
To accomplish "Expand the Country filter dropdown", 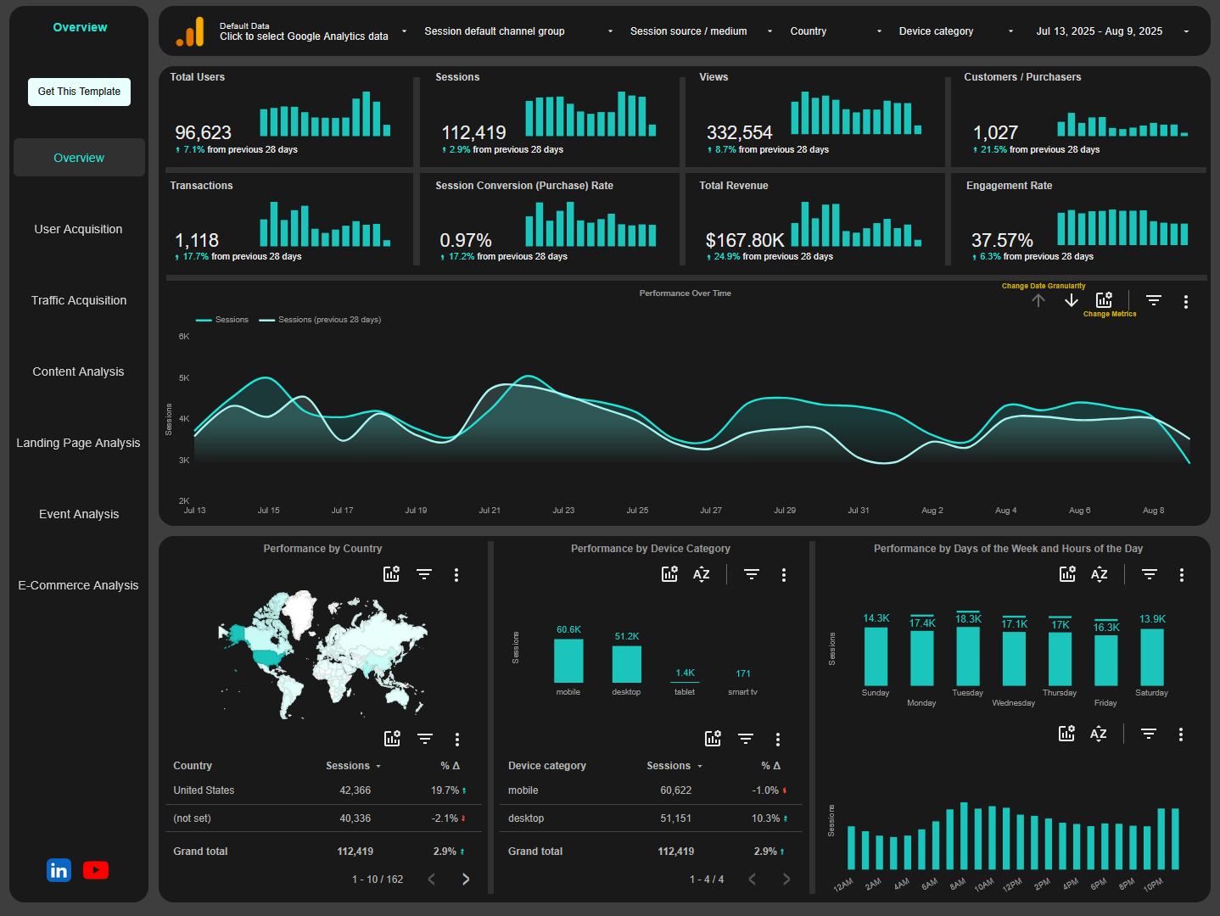I will click(x=836, y=31).
